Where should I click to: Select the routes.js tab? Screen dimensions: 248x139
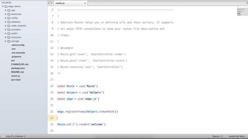click(x=71, y=3)
